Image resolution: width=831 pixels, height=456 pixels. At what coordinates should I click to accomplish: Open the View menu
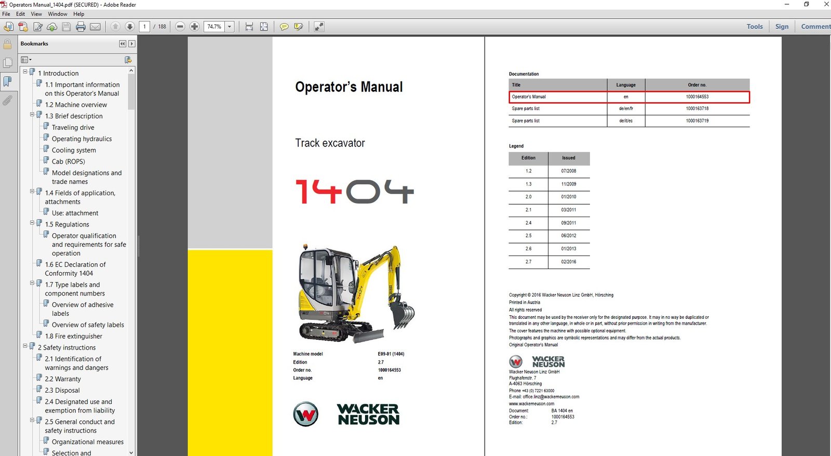(x=36, y=14)
